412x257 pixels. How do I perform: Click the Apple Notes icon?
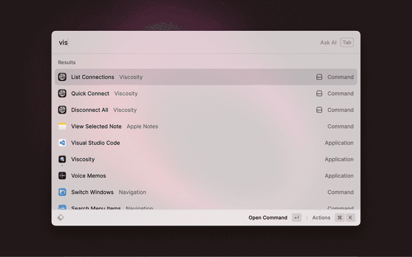coord(62,127)
